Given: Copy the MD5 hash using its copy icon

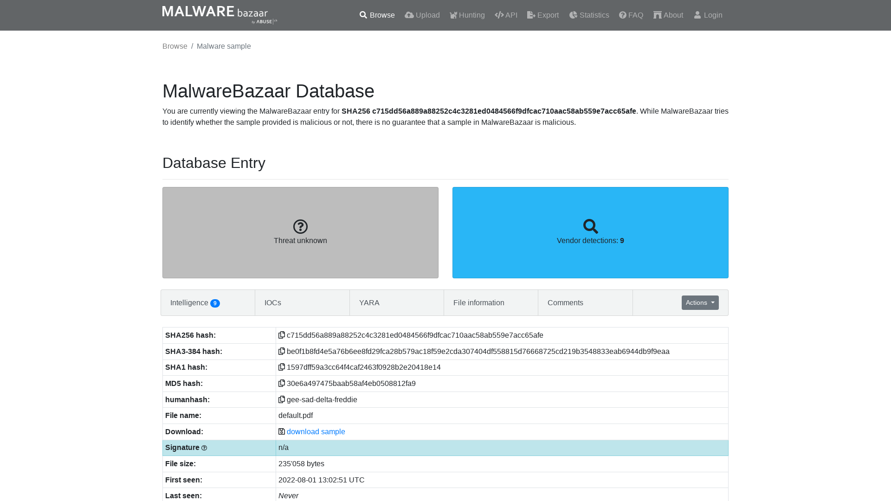Looking at the screenshot, I should point(282,383).
